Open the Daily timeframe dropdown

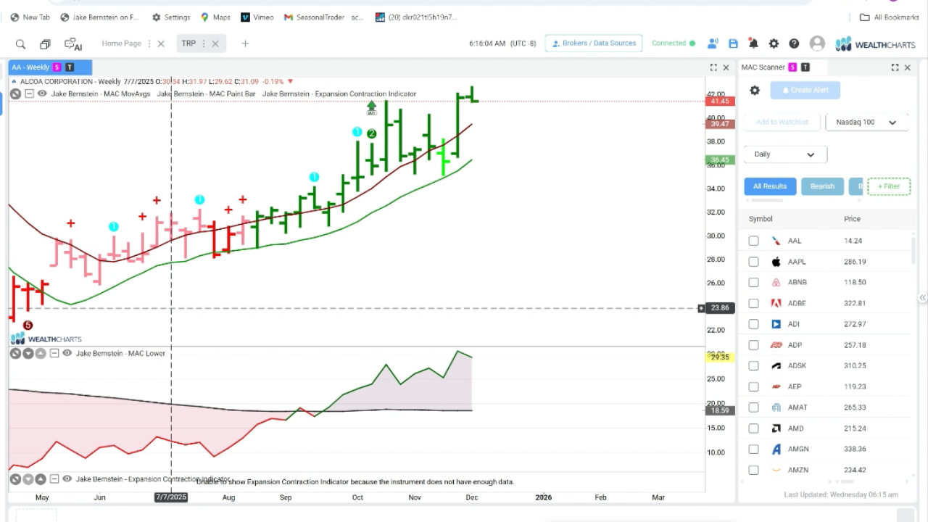(785, 154)
